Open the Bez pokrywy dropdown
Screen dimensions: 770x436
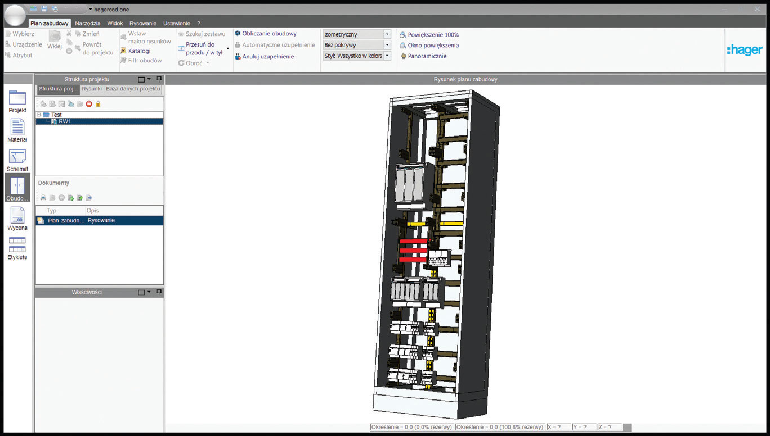point(387,45)
